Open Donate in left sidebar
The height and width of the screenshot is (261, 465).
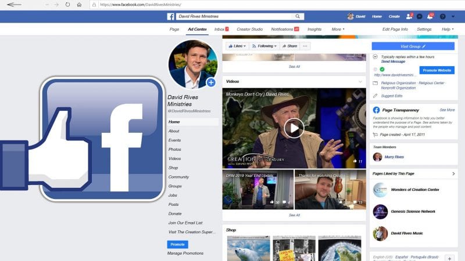tap(175, 213)
